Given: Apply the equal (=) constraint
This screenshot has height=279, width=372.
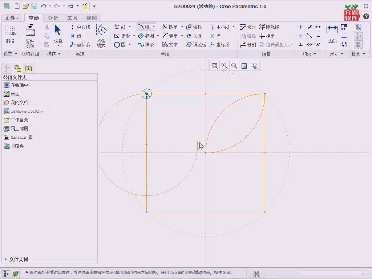Looking at the screenshot, I should (318, 36).
